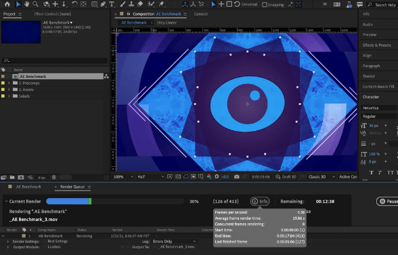Delete selected item with project trash icon
398x255 pixels.
(x=54, y=178)
